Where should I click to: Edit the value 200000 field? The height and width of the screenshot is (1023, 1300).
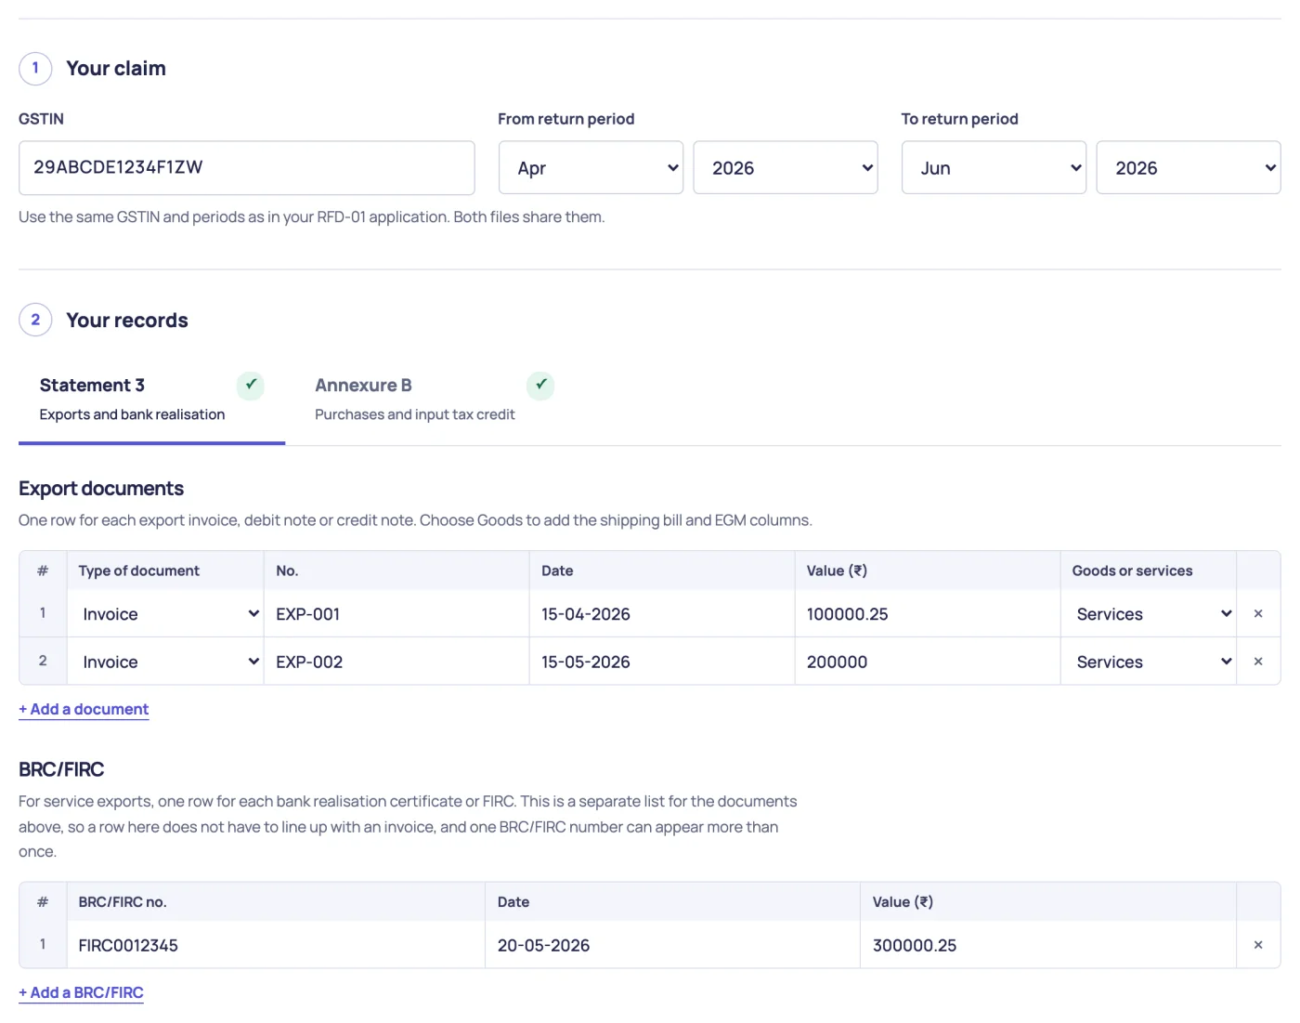(x=928, y=662)
